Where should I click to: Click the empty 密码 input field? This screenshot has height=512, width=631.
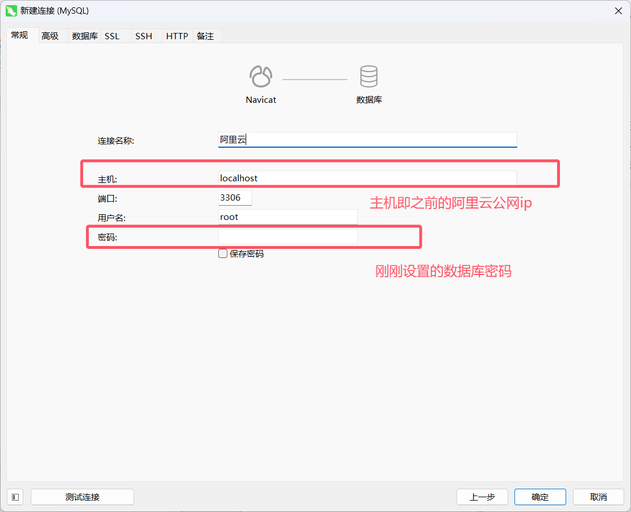[288, 236]
